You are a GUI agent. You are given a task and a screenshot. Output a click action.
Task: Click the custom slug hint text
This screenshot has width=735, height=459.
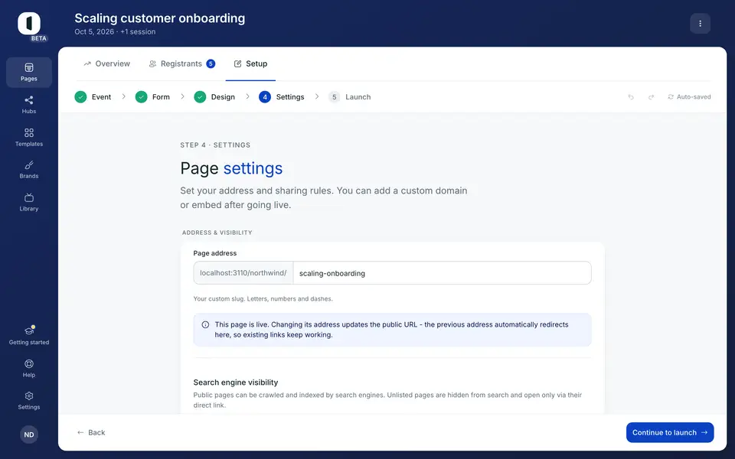tap(263, 299)
